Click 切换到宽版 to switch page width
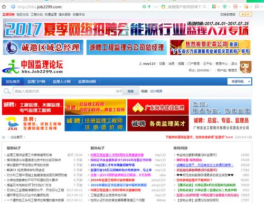 coord(228,14)
